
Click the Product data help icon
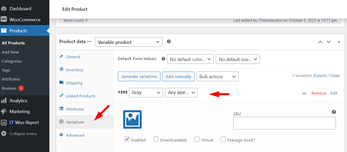click(169, 41)
